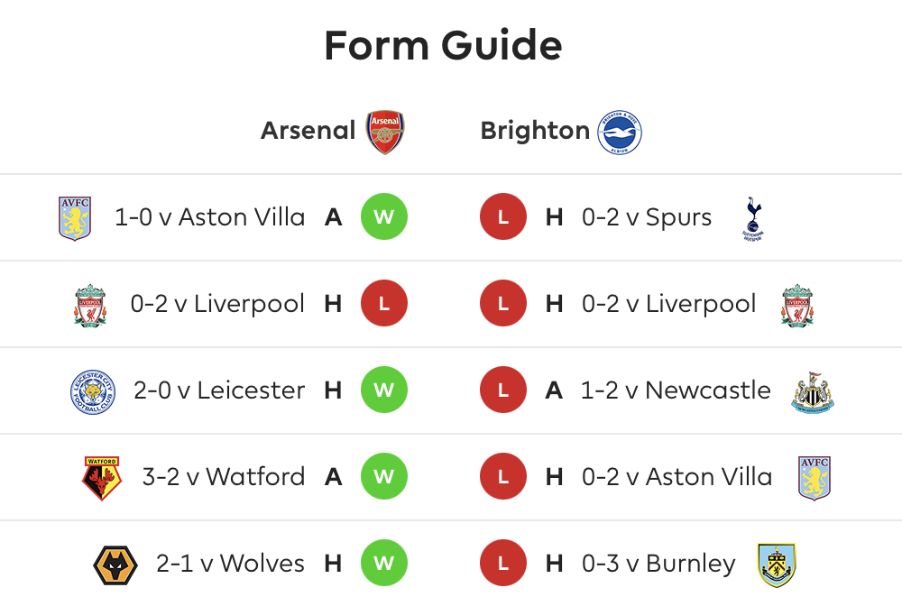Image resolution: width=902 pixels, height=606 pixels.
Task: Click the Burnley club crest
Action: [776, 565]
